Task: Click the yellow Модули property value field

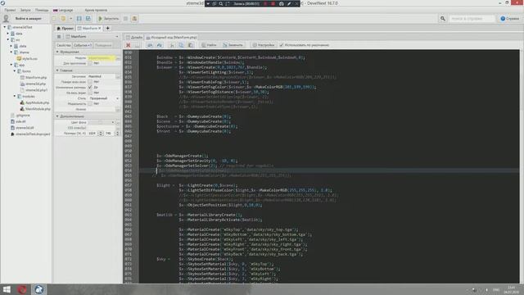Action: (101, 58)
